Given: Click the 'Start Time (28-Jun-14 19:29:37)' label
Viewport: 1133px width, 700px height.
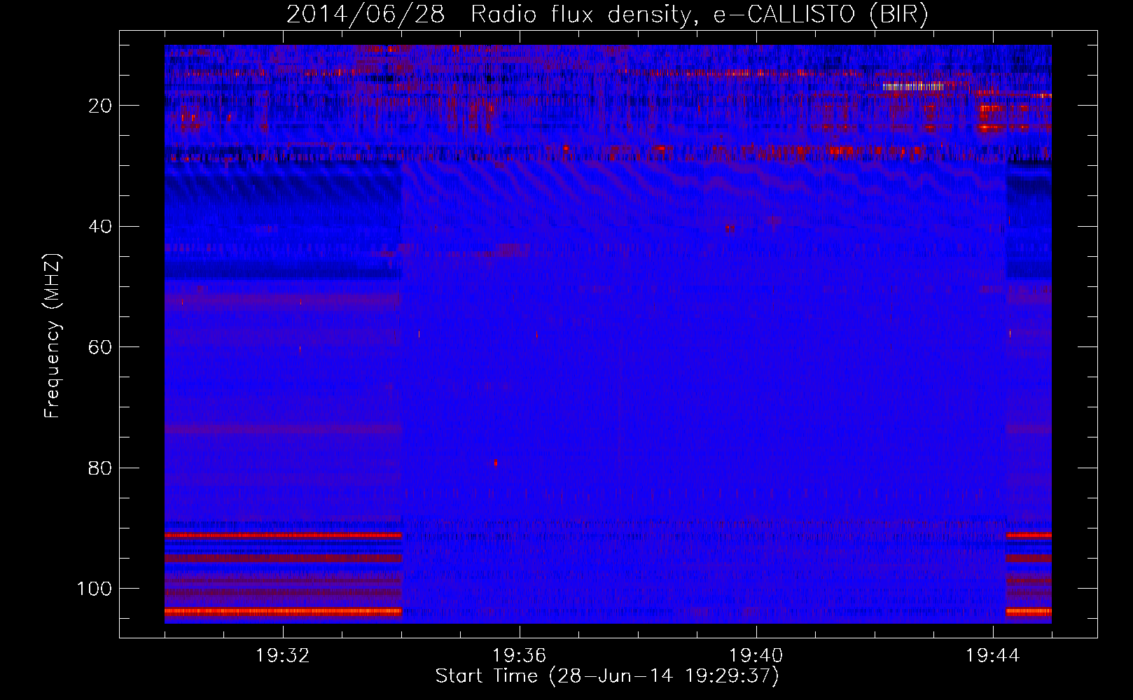Looking at the screenshot, I should coord(607,676).
